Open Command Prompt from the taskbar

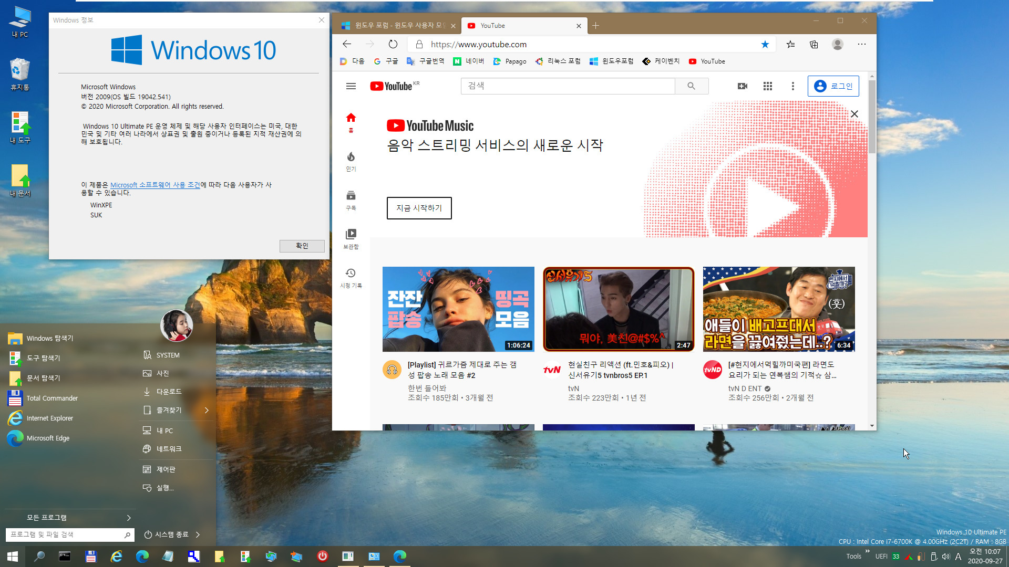(x=65, y=556)
